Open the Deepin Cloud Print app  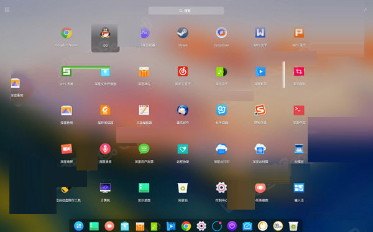pos(221,149)
